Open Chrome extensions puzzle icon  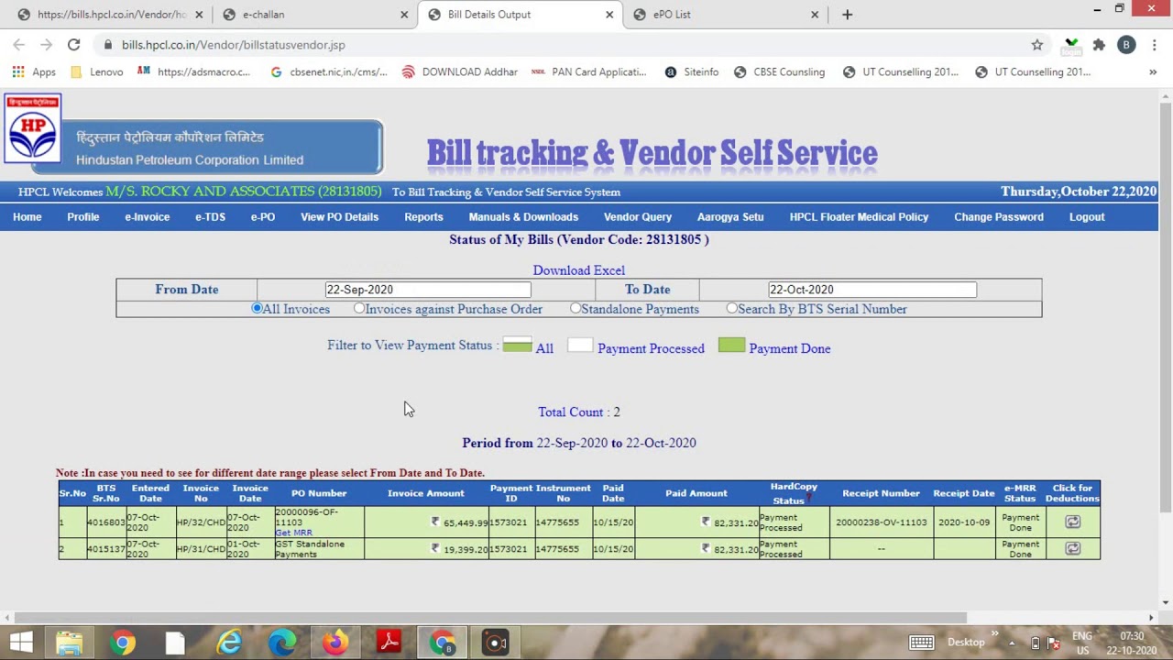coord(1099,44)
